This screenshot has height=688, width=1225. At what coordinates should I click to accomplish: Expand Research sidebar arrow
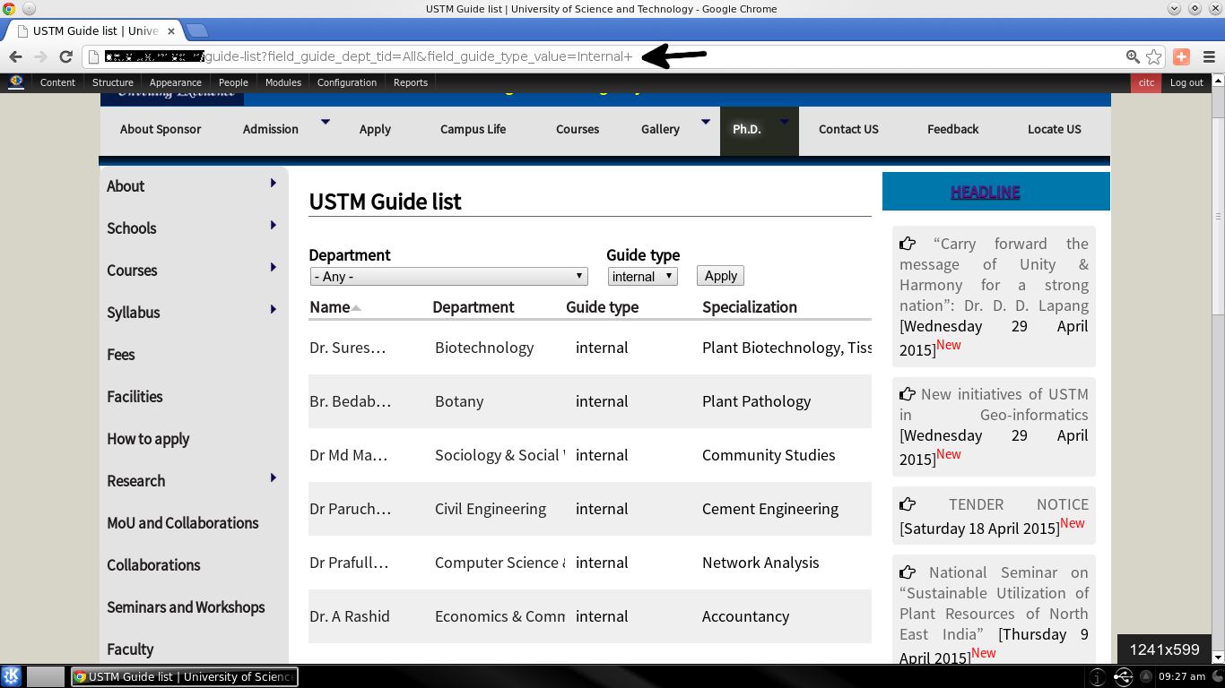pos(273,477)
